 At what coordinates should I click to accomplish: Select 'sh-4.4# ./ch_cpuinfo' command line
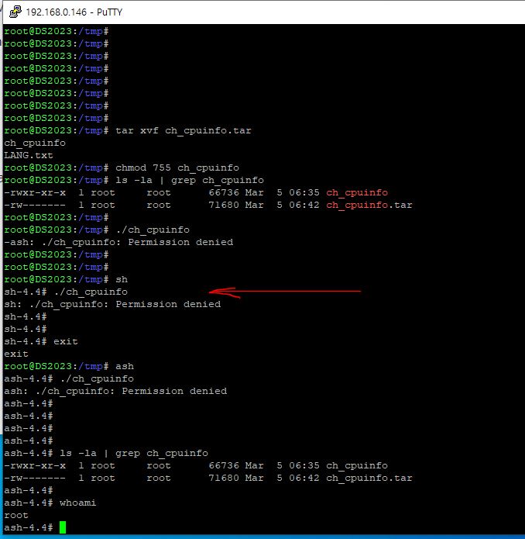click(x=66, y=292)
